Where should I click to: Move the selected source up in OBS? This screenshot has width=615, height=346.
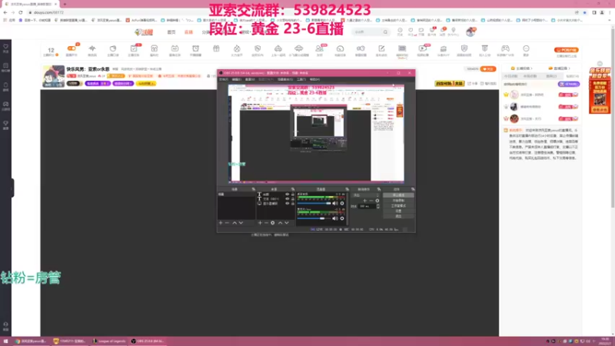tap(280, 223)
